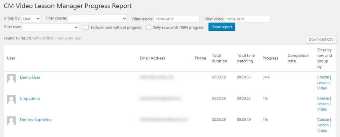Expand the Filter course dropdown
This screenshot has width=340, height=137.
coord(98,19)
